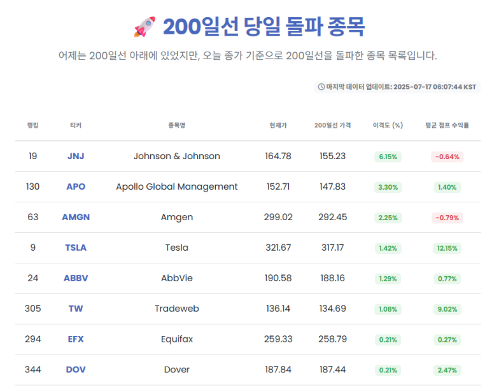The image size is (492, 392).
Task: Select the Tesla name cell
Action: coord(177,248)
